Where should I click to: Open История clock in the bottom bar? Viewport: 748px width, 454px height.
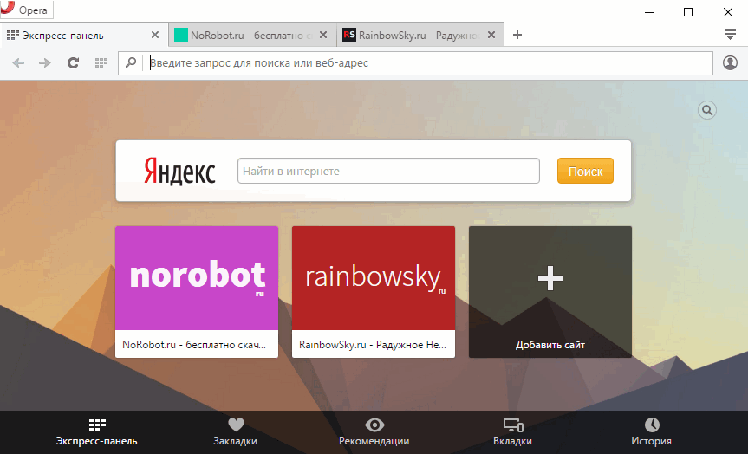point(651,432)
